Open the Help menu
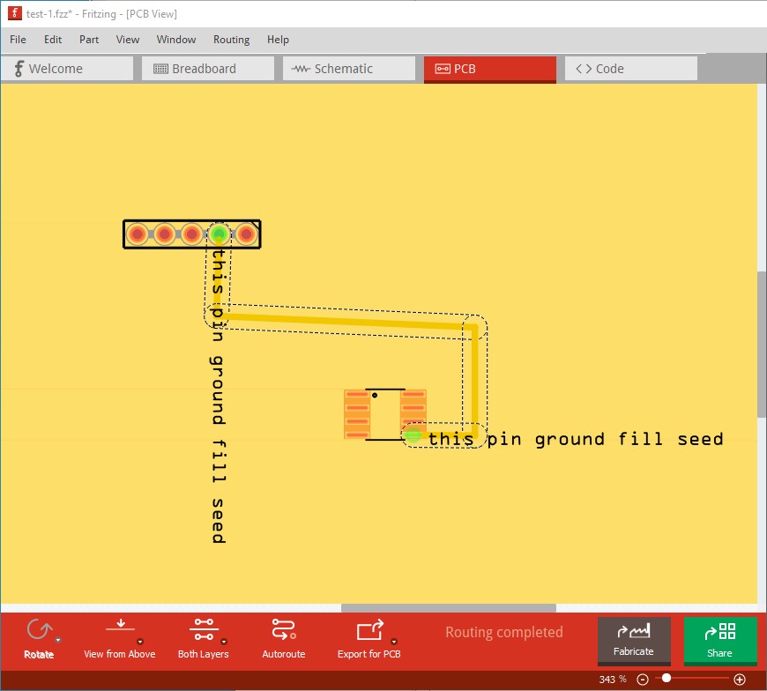This screenshot has height=691, width=767. (278, 40)
